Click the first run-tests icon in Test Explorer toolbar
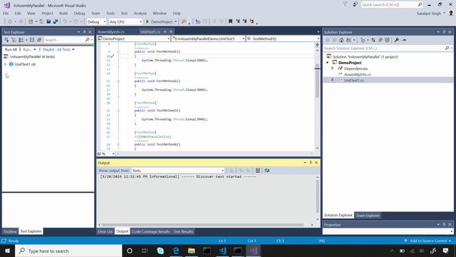 [6, 40]
